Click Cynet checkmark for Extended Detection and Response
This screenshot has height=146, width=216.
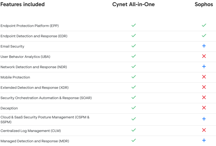point(134,87)
